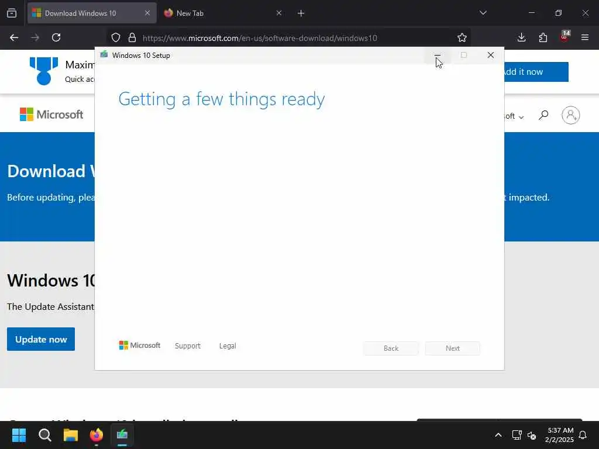Reload the page in Firefox
Viewport: 599px width, 449px height.
click(56, 37)
